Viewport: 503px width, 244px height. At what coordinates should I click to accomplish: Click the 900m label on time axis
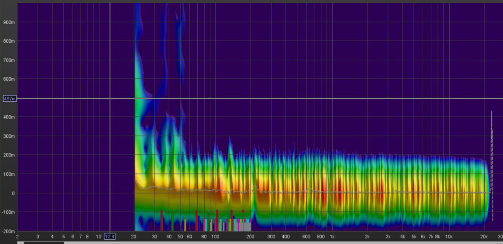click(9, 22)
